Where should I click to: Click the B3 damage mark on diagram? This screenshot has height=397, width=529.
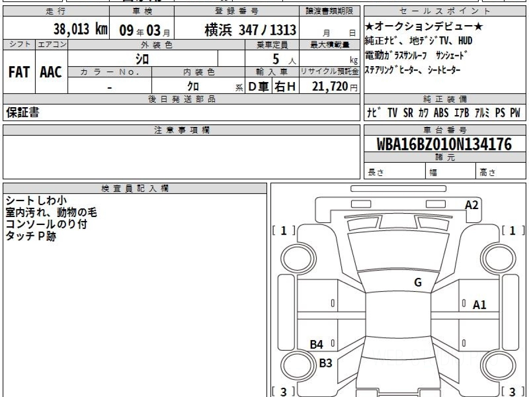point(325,363)
